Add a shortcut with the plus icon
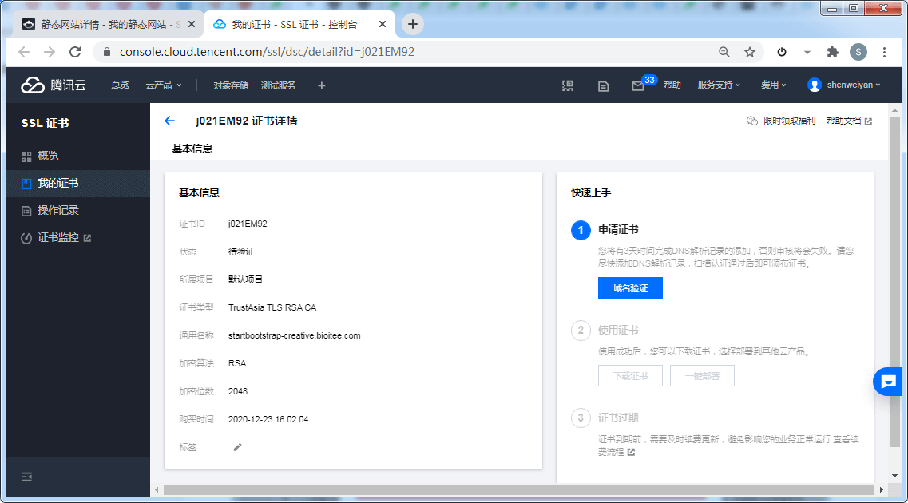 pyautogui.click(x=321, y=85)
